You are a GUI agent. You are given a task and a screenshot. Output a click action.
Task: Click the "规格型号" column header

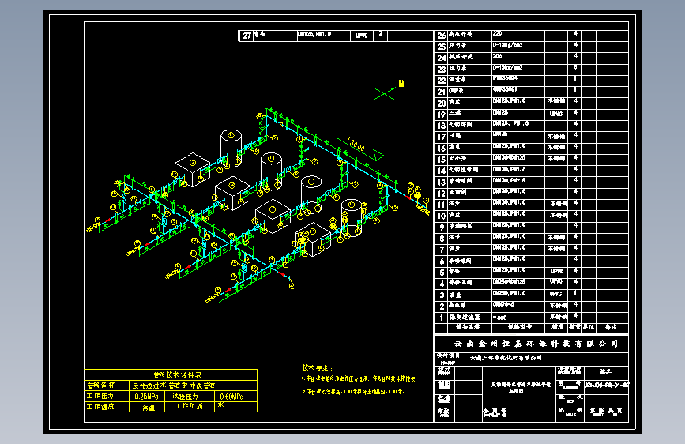coord(519,327)
